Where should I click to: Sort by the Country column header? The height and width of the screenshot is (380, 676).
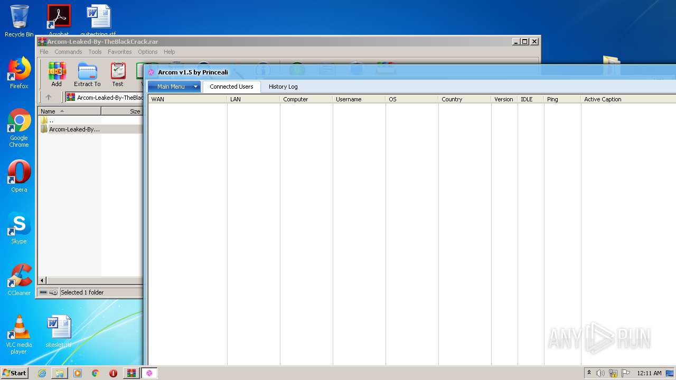(x=465, y=99)
